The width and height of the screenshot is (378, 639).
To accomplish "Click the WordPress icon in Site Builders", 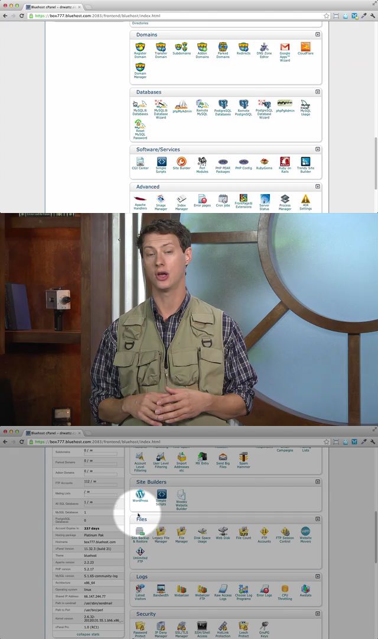I will (140, 496).
